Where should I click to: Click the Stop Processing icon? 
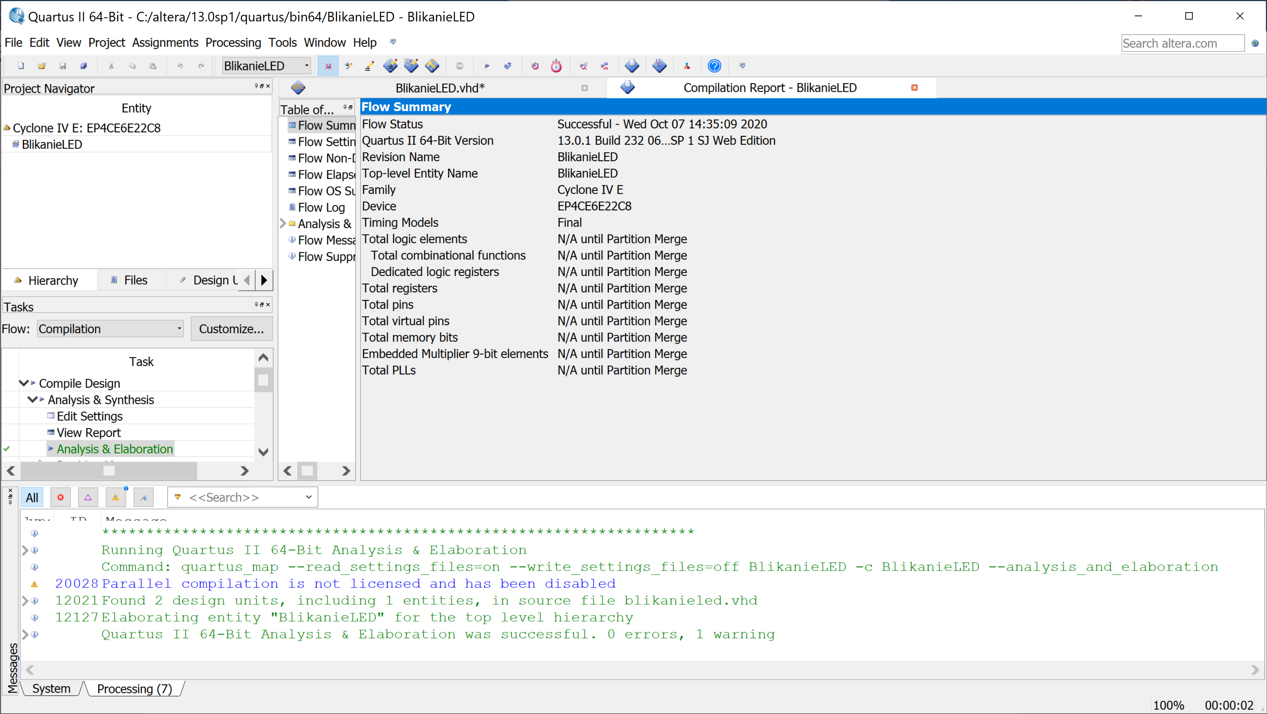[459, 65]
